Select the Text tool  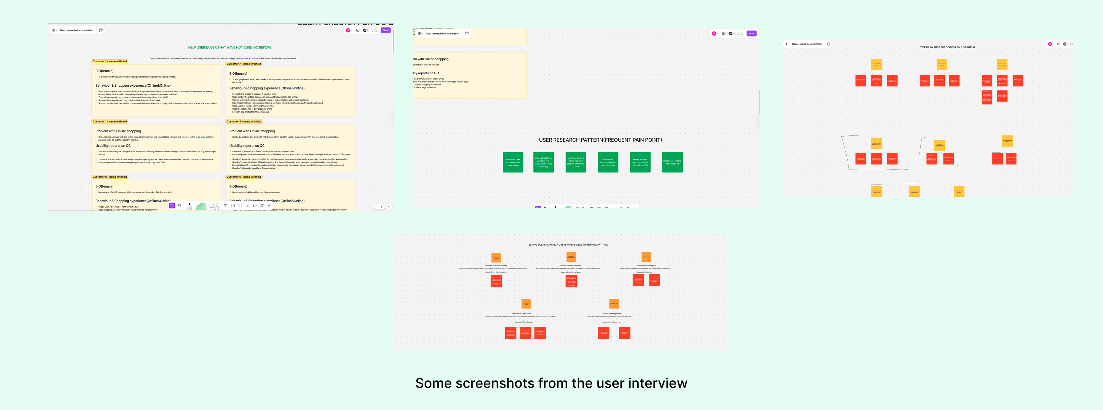coord(226,206)
